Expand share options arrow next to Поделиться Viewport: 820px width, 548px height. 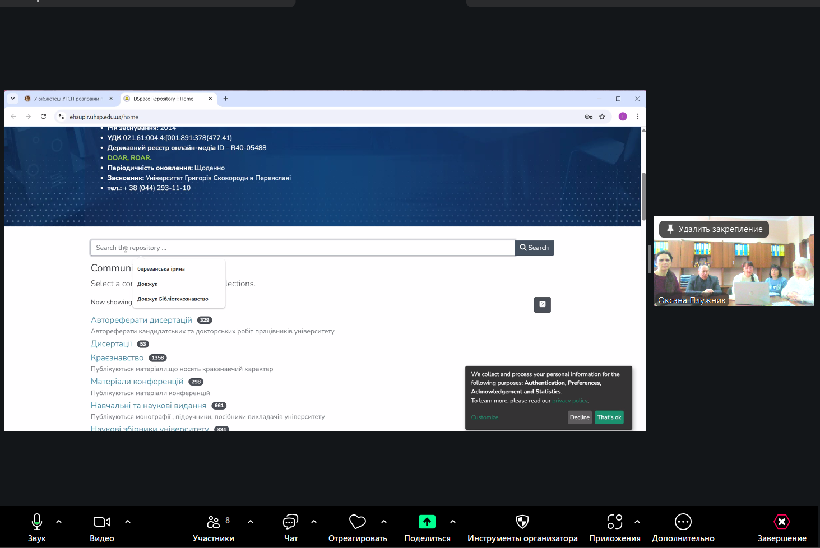[x=453, y=522]
